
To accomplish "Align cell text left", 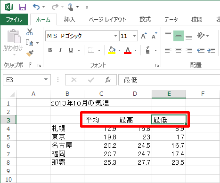I will pyautogui.click(x=168, y=50).
